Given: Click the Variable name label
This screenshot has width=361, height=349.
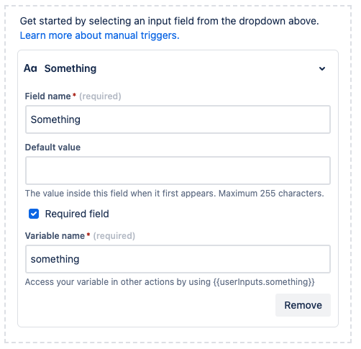Looking at the screenshot, I should point(55,236).
